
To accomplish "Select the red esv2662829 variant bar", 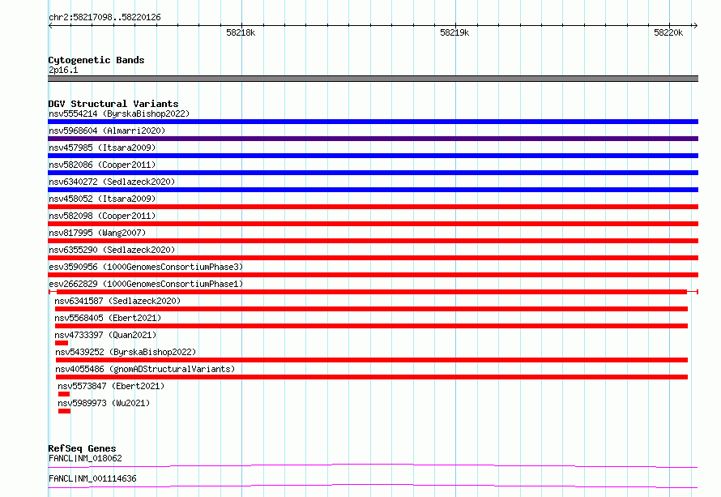I will 373,292.
